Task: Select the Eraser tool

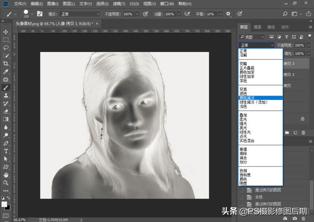Action: (x=6, y=111)
